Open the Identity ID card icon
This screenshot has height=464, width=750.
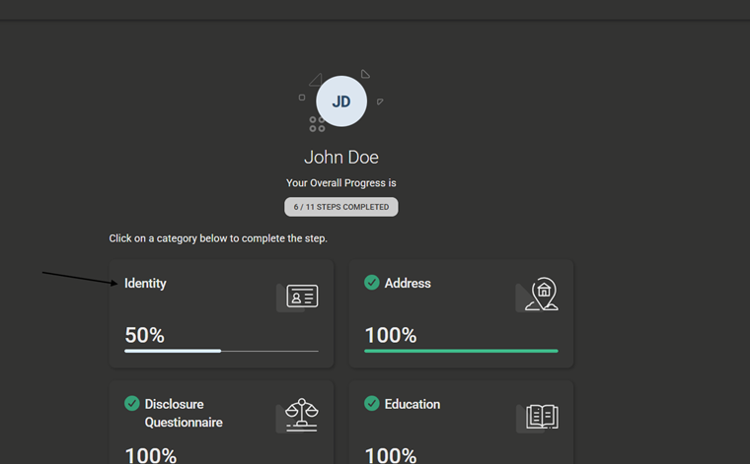tap(302, 296)
